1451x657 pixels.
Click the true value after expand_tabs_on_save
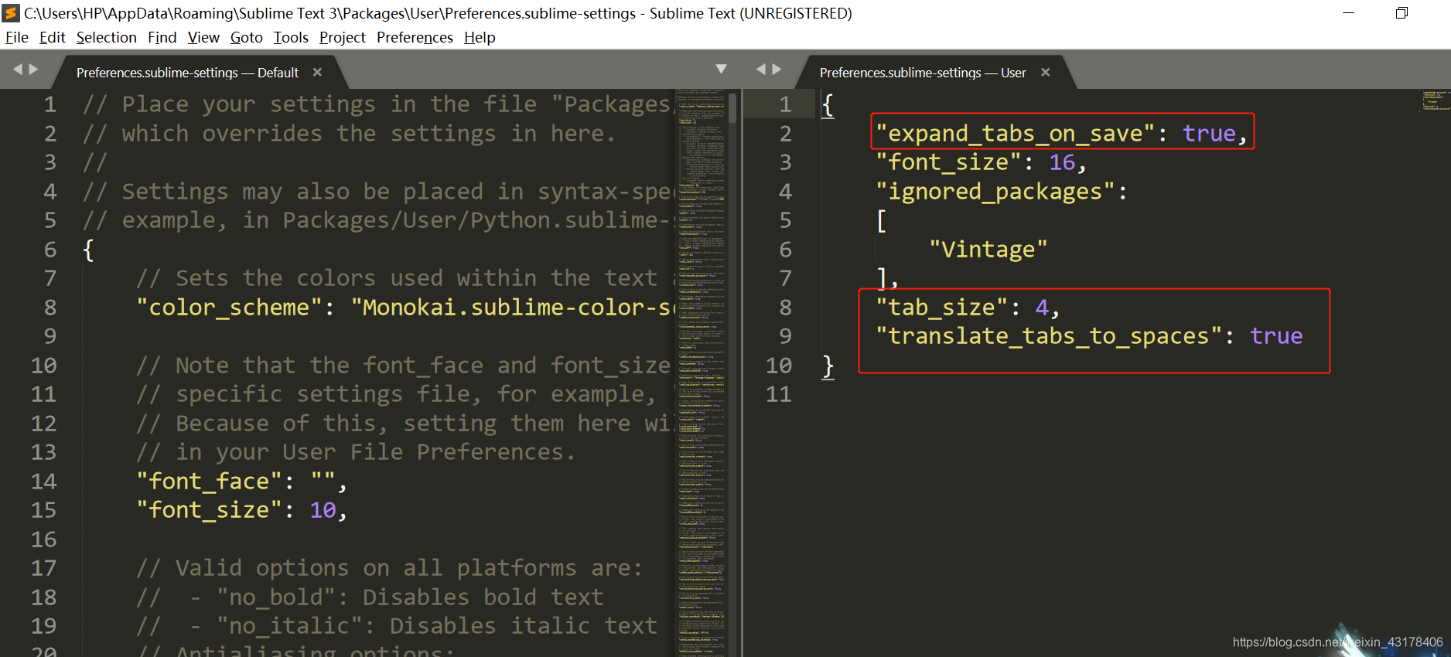1209,134
